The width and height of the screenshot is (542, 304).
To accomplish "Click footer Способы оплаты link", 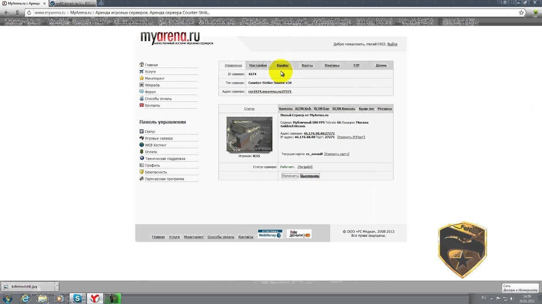I will tap(221, 237).
